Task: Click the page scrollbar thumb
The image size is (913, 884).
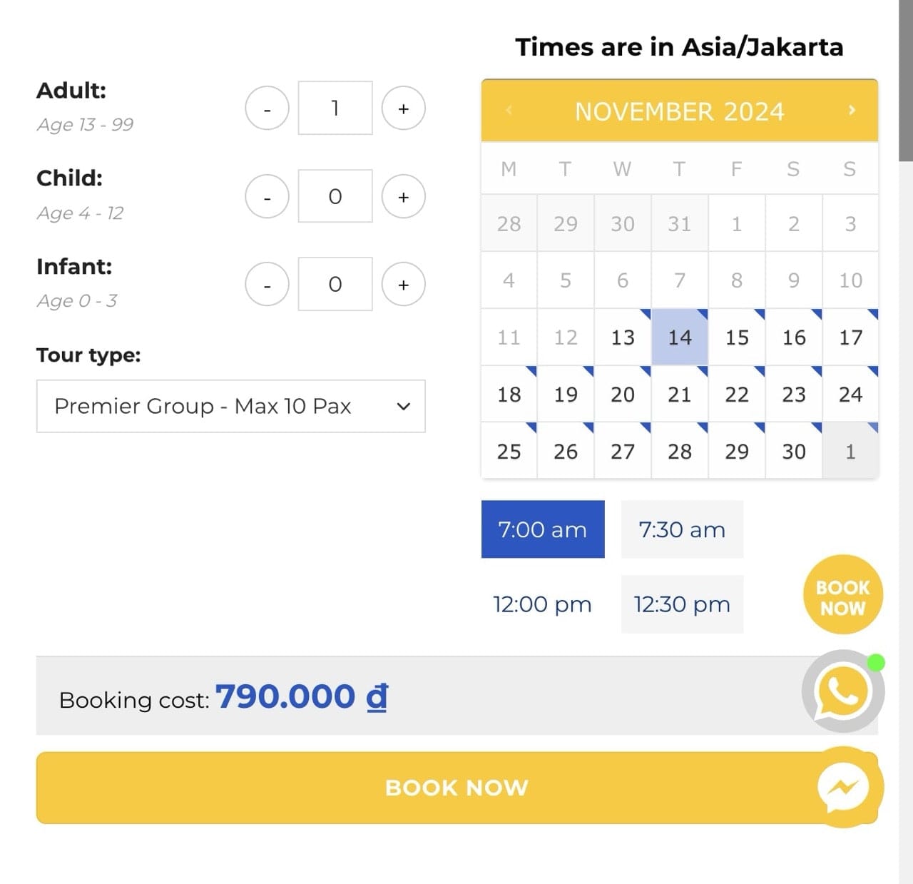Action: click(x=906, y=81)
